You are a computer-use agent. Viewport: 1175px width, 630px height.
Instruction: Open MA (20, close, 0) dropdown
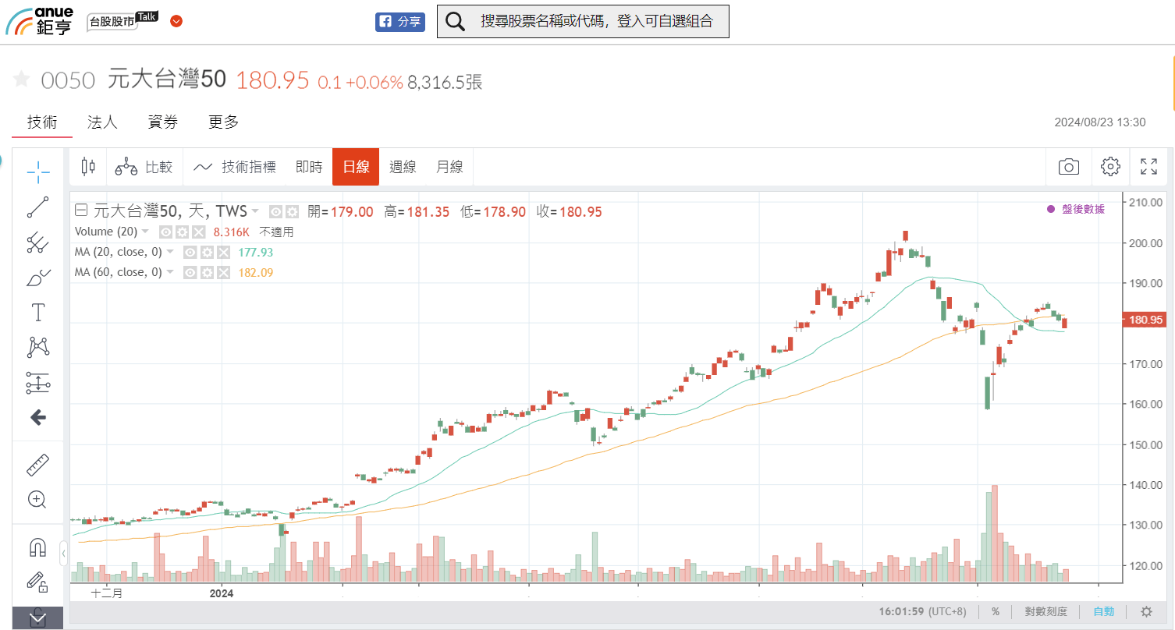[x=170, y=252]
